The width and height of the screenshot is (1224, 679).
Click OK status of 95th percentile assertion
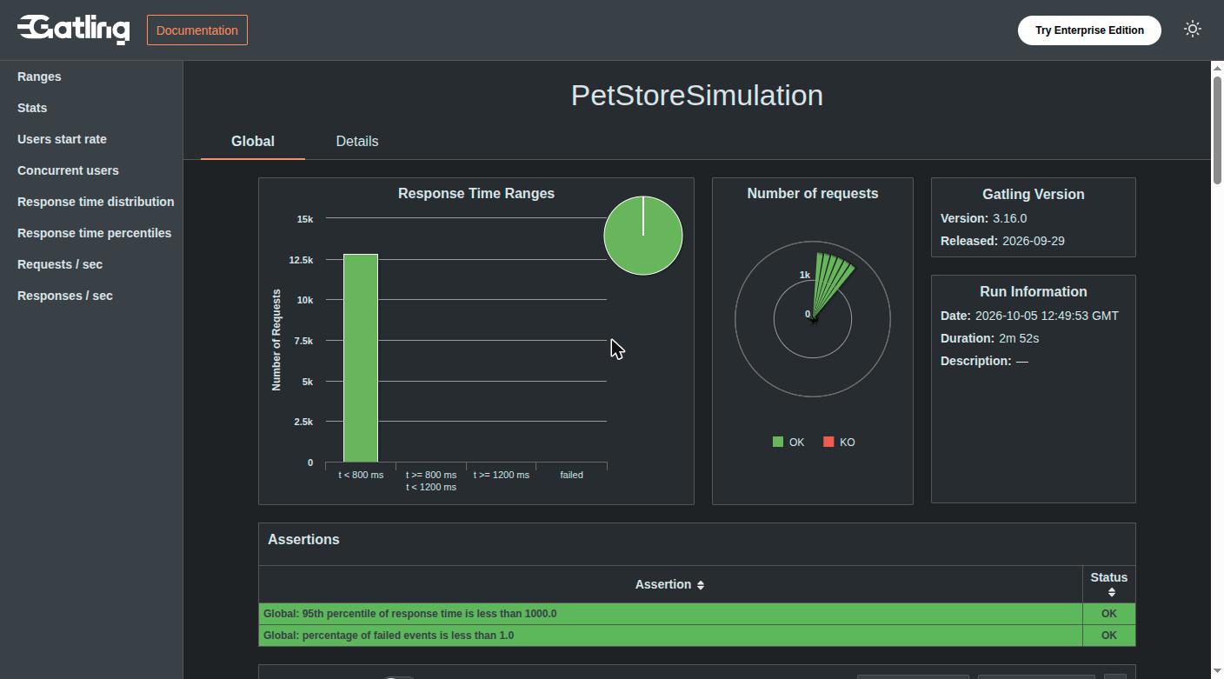[x=1108, y=614]
